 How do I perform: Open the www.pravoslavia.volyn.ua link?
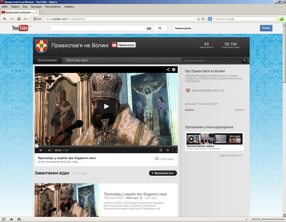point(207,90)
